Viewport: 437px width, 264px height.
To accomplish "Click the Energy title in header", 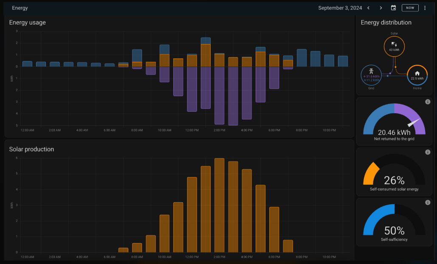I will (20, 8).
